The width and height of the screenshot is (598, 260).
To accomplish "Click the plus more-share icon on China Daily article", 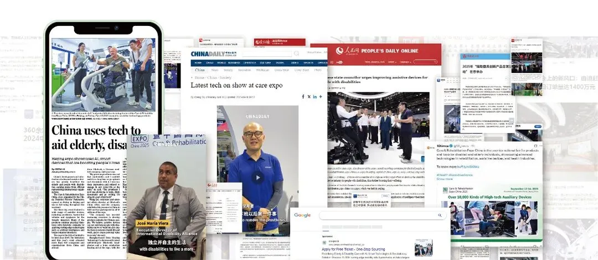I will [321, 97].
